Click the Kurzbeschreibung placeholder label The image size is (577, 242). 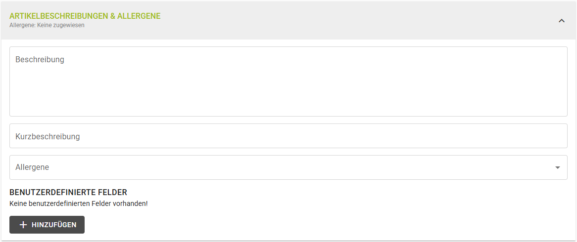[48, 136]
